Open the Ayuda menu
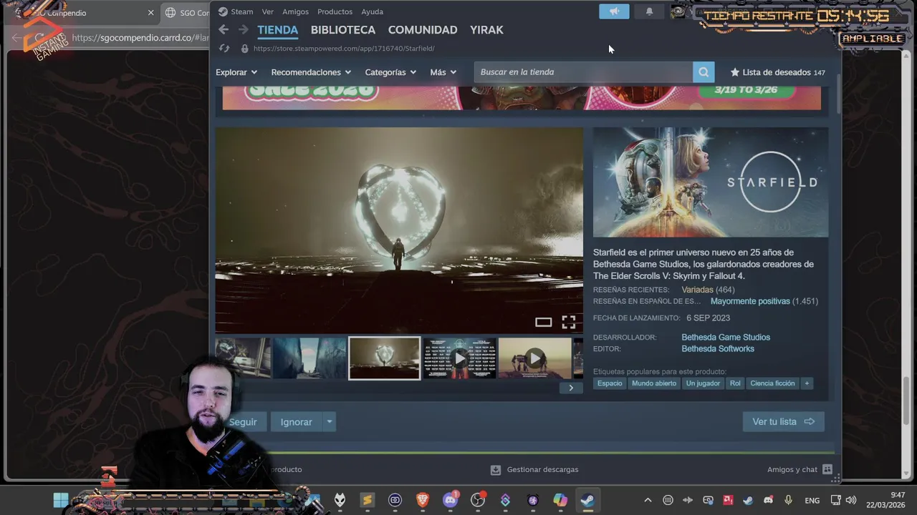The width and height of the screenshot is (917, 515). click(372, 11)
